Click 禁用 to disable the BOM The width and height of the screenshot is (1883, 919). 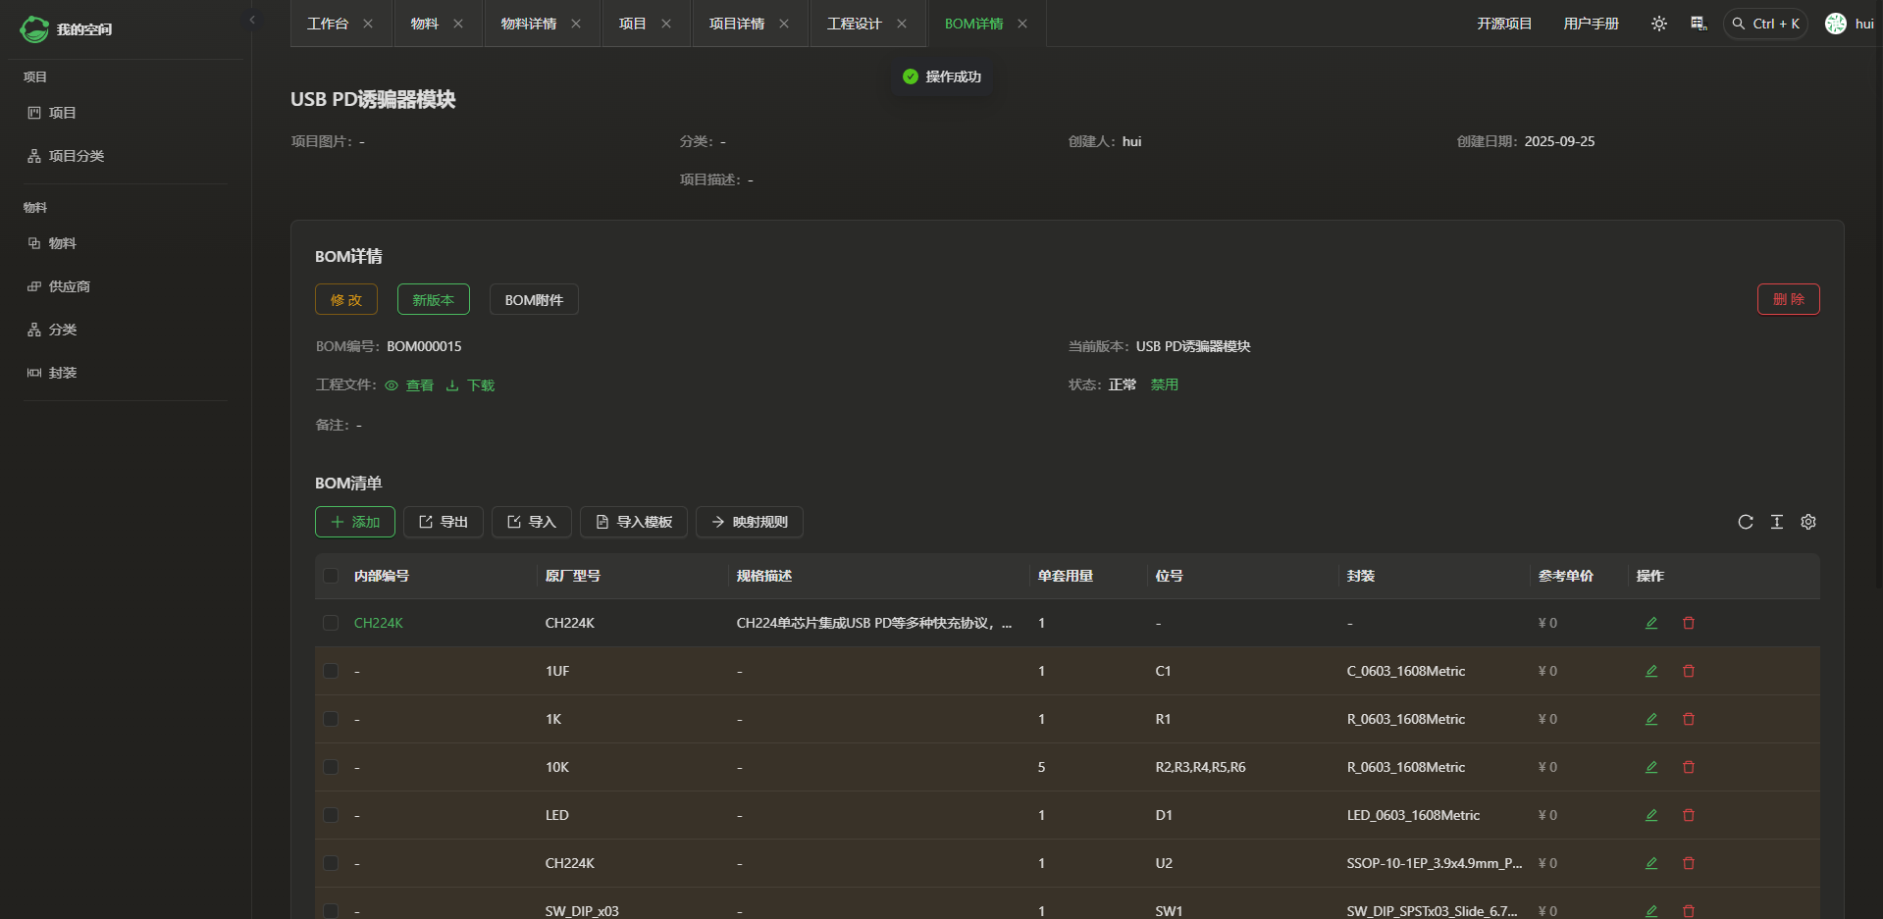pos(1164,384)
